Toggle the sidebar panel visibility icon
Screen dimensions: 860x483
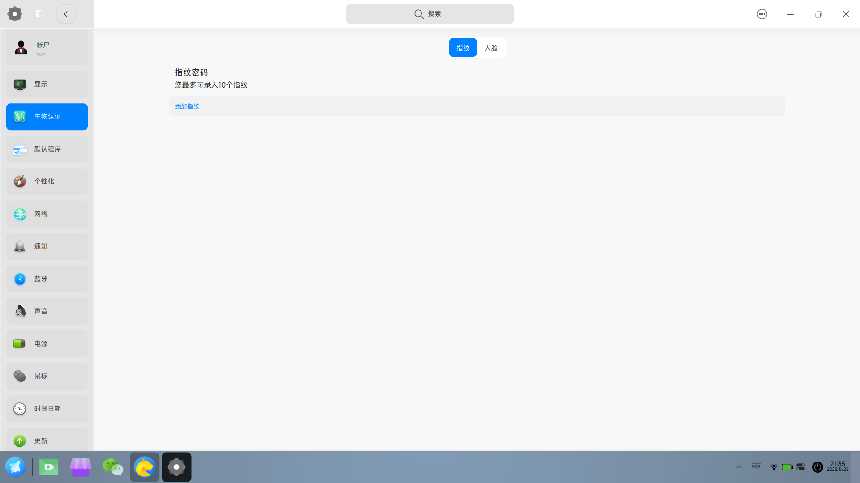tap(40, 14)
